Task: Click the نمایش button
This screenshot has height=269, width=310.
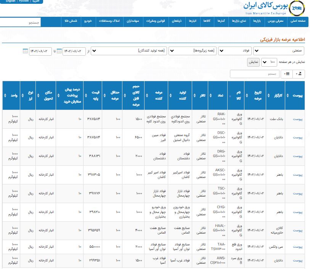Action: (253, 62)
